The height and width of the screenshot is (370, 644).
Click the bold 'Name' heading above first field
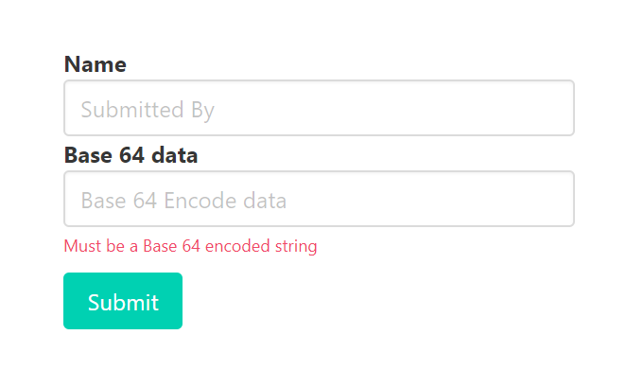[95, 64]
